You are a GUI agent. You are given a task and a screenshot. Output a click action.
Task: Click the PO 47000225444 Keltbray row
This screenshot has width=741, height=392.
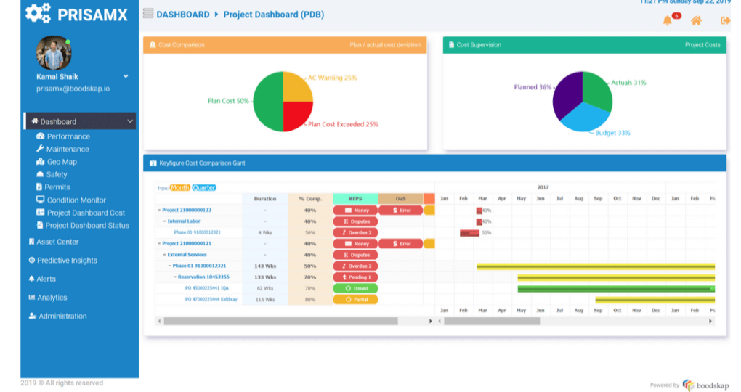211,299
